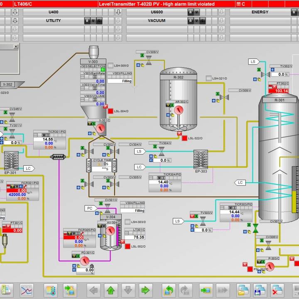Click the CV309 valve symbol
Screen dimensions: 299x299
pyautogui.click(x=148, y=61)
